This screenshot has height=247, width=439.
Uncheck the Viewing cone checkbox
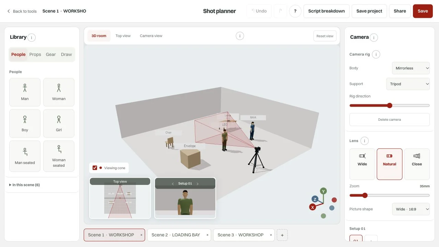(x=95, y=168)
